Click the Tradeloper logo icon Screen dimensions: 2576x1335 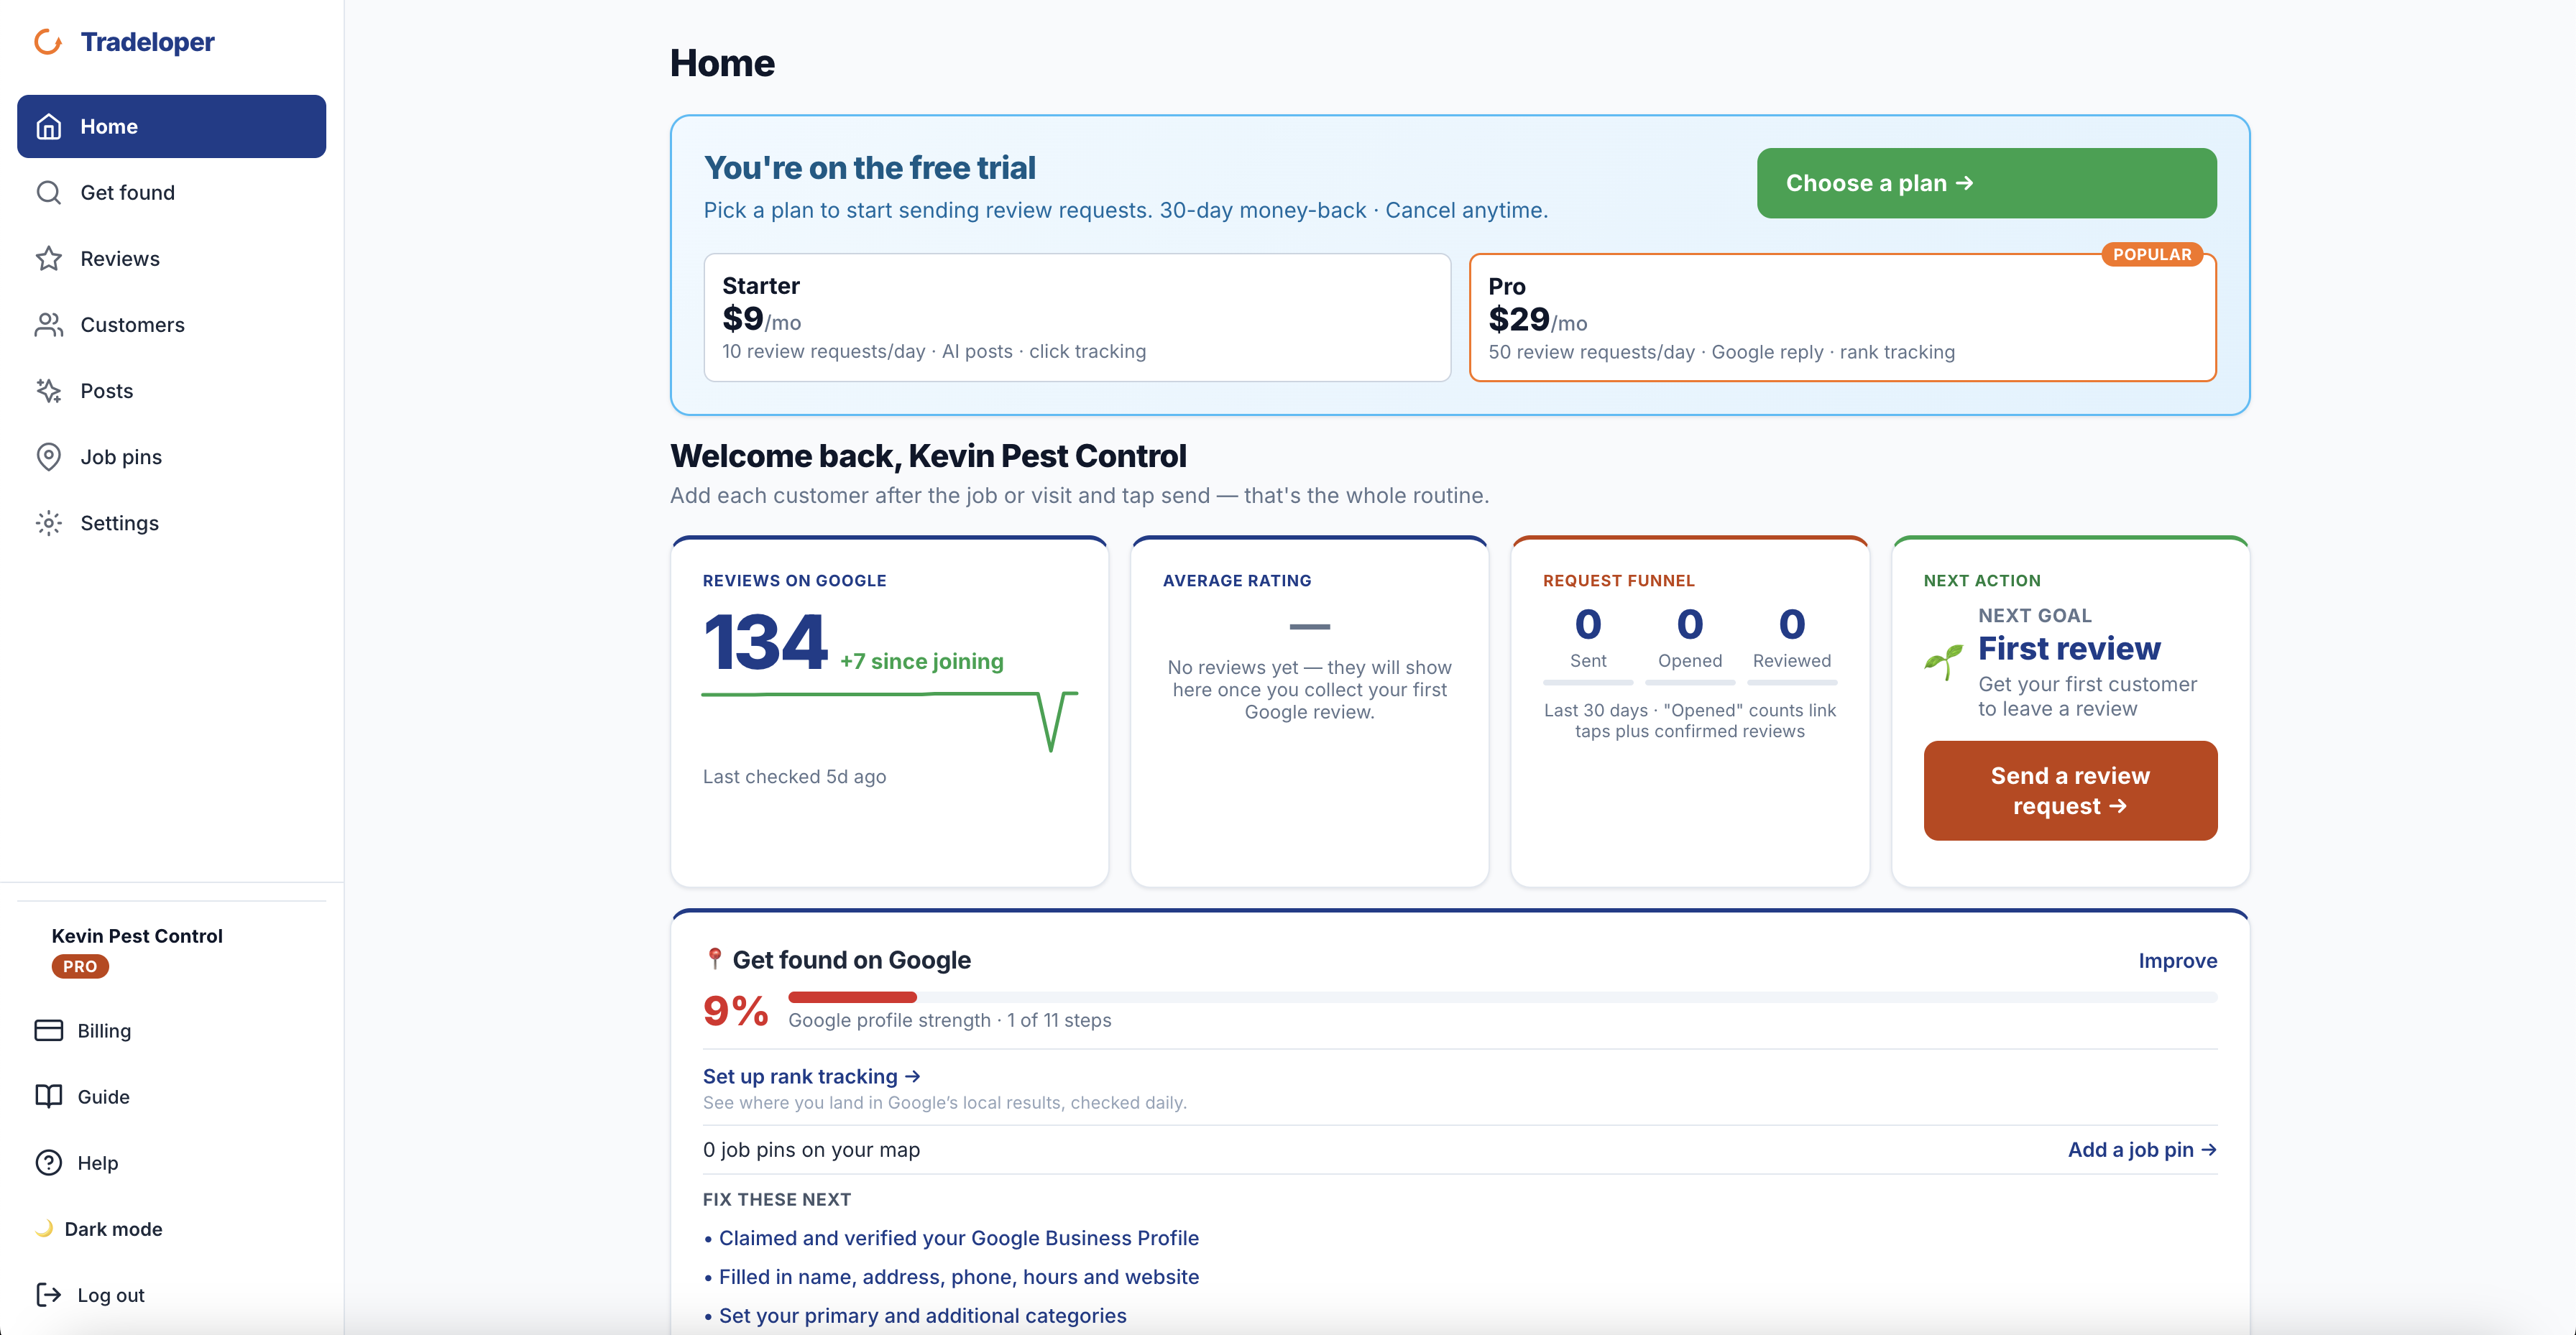pyautogui.click(x=48, y=42)
